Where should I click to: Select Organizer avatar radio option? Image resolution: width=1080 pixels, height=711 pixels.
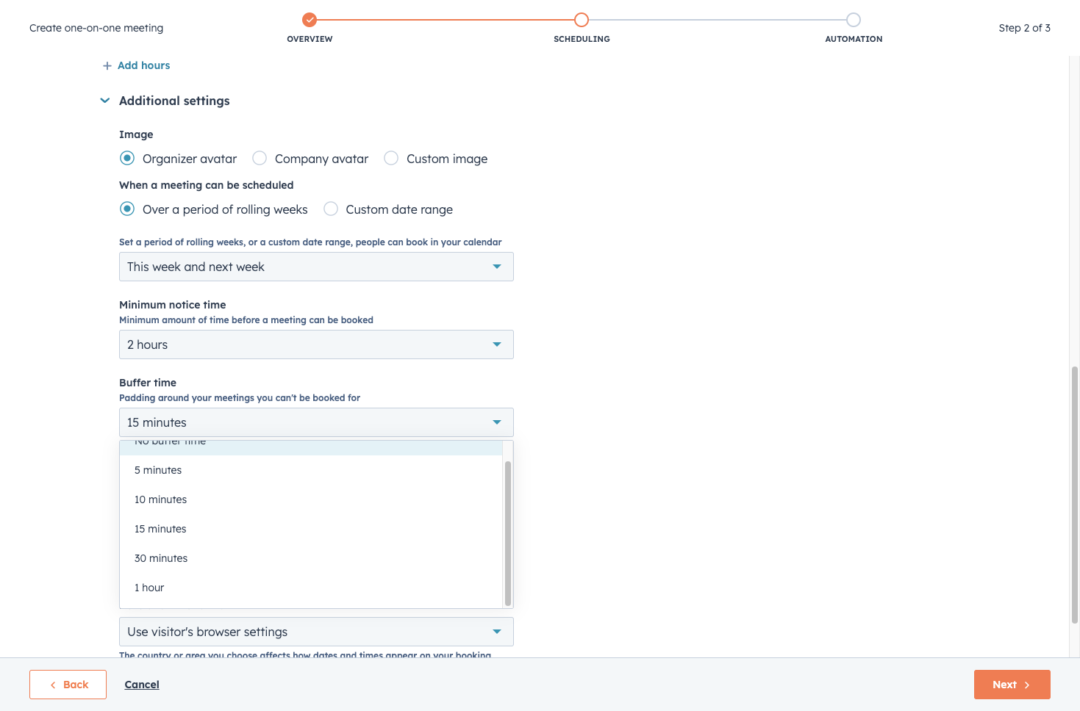pyautogui.click(x=127, y=159)
